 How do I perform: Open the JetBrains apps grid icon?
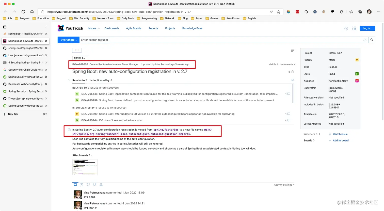coord(354,28)
